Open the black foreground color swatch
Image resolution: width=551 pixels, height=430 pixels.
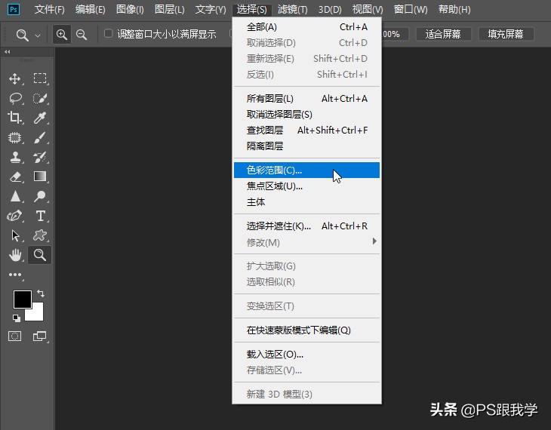point(23,299)
